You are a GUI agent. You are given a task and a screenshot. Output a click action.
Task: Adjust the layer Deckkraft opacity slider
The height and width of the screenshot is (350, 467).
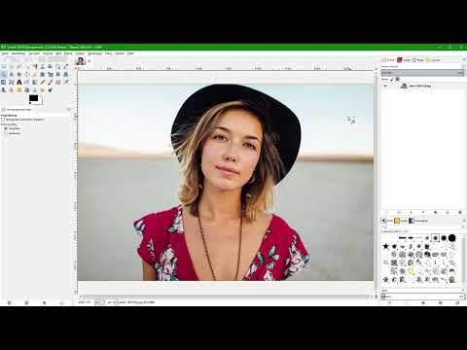422,73
